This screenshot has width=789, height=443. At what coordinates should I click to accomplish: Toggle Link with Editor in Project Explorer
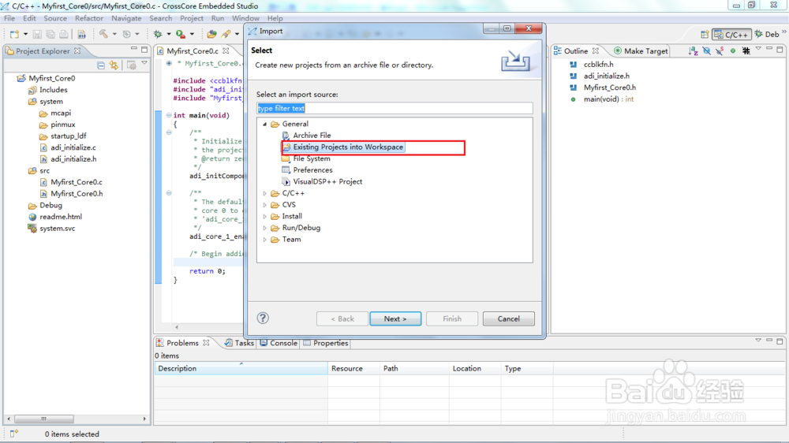pyautogui.click(x=114, y=65)
